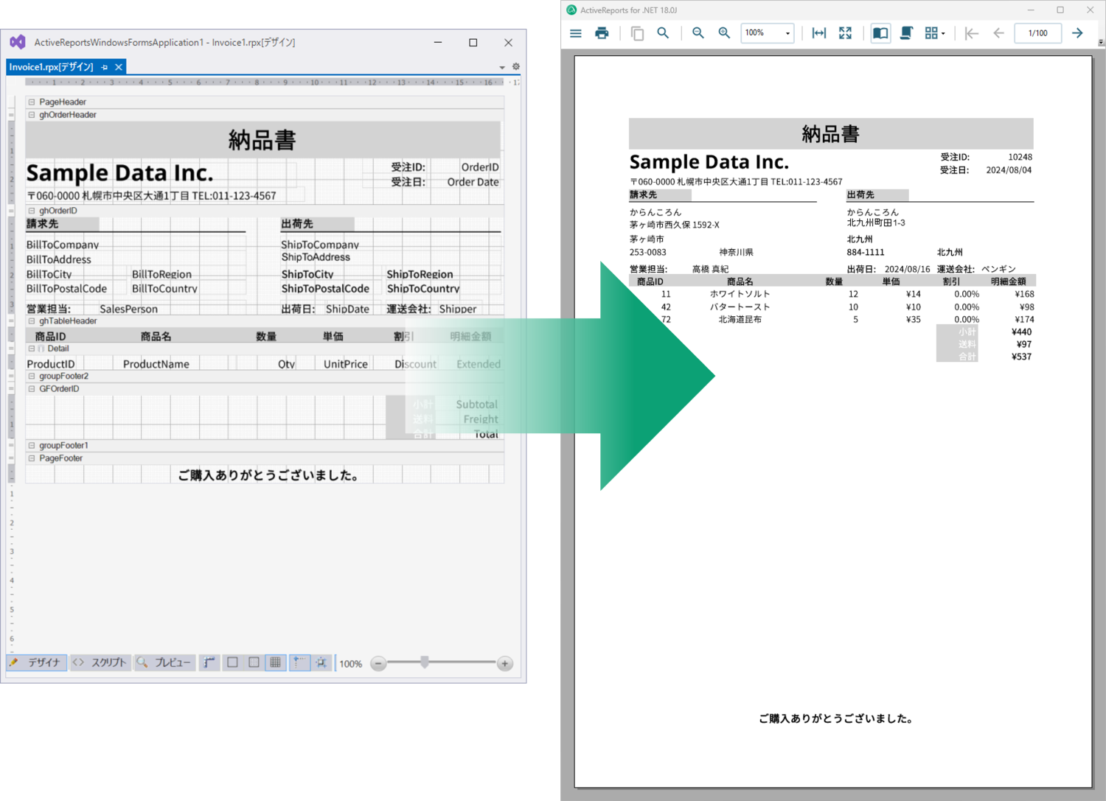This screenshot has width=1106, height=801.
Task: Close the Invoice1.rpx document tab
Action: (x=119, y=67)
